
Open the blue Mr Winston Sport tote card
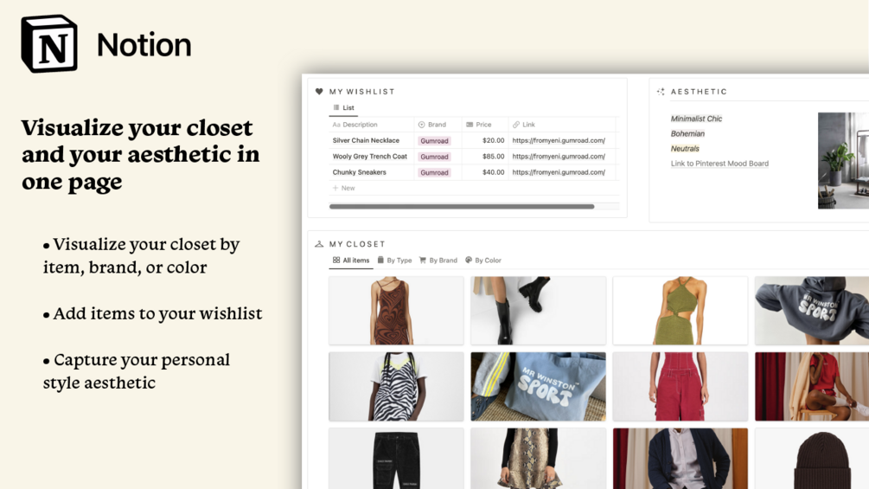pyautogui.click(x=538, y=386)
